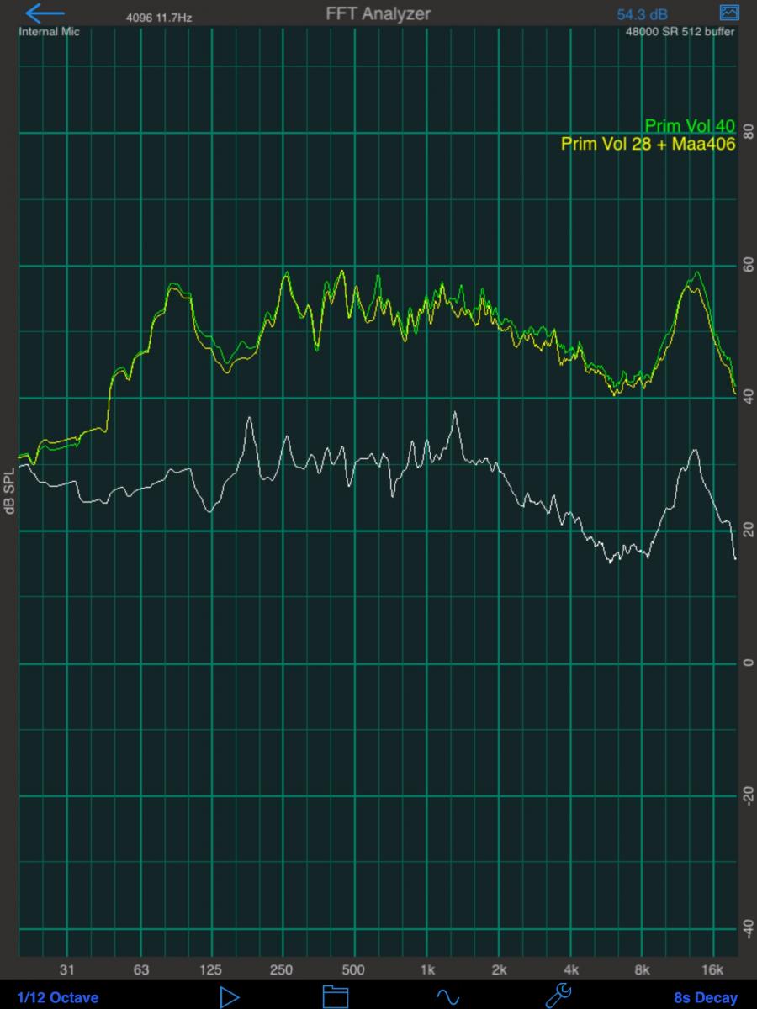The width and height of the screenshot is (757, 1009).
Task: Tap the 80 dB scale label
Action: [x=748, y=132]
